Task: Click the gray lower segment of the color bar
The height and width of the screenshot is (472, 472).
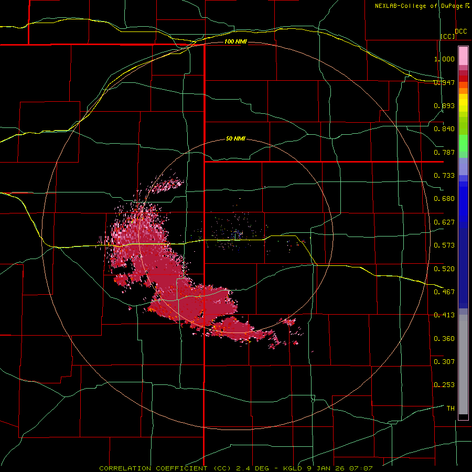Action: click(463, 364)
